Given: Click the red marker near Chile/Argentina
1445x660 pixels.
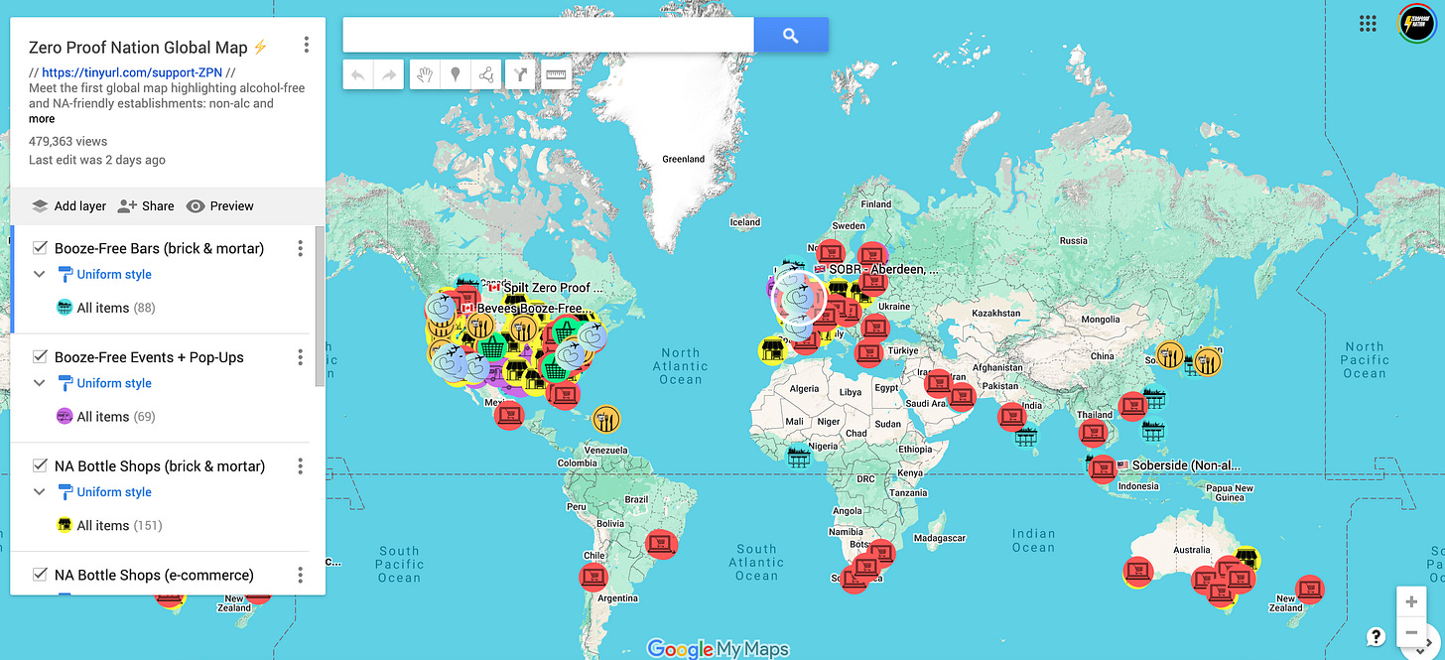Looking at the screenshot, I should pos(593,577).
